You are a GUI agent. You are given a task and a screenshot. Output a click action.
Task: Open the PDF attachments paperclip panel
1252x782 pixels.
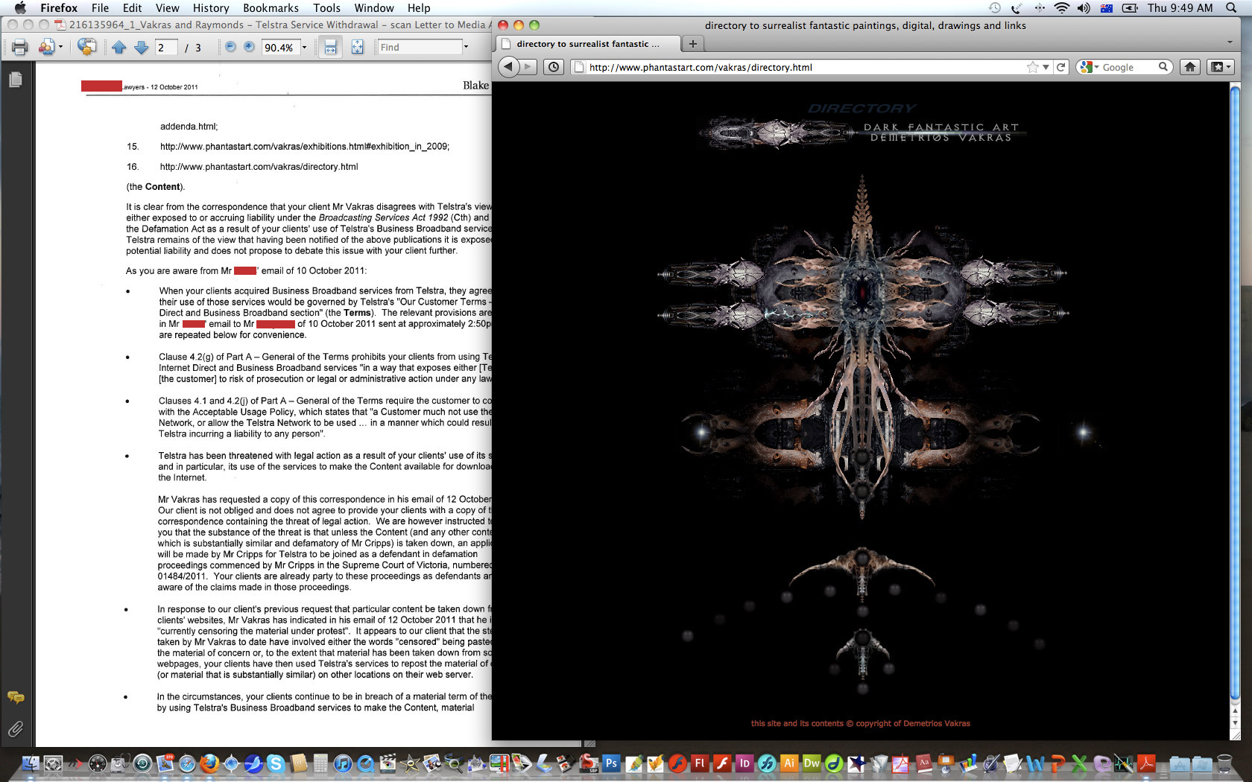tap(16, 729)
